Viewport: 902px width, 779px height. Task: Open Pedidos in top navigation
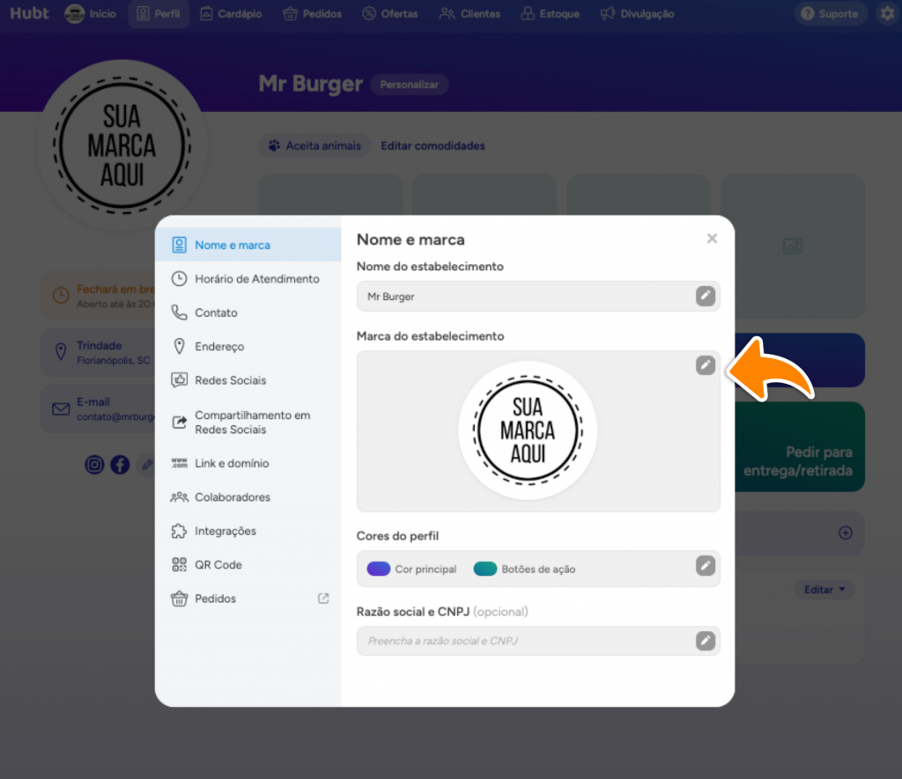tap(313, 14)
